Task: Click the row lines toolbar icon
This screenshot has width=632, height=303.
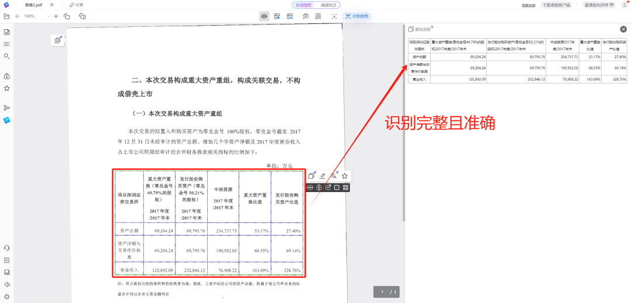Action: pos(318,16)
